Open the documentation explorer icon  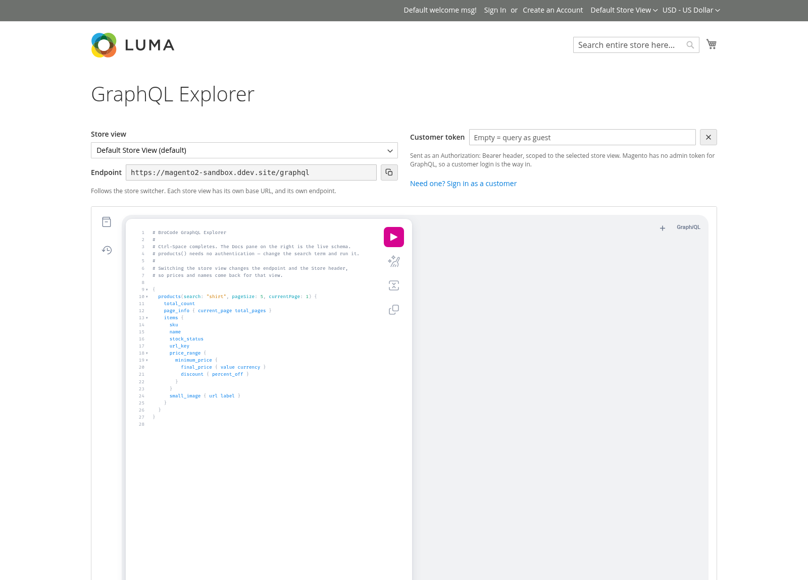(107, 222)
